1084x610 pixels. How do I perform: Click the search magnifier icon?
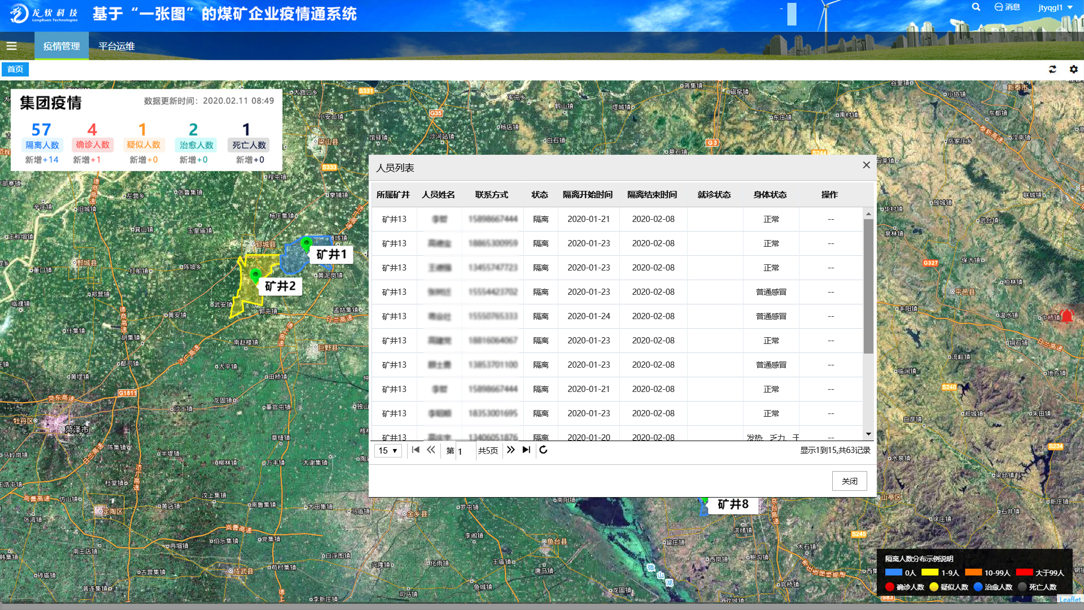coord(976,7)
